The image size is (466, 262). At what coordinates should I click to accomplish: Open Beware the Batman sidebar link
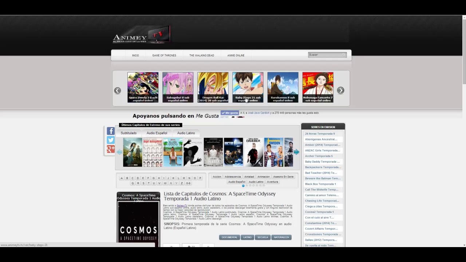click(x=323, y=179)
